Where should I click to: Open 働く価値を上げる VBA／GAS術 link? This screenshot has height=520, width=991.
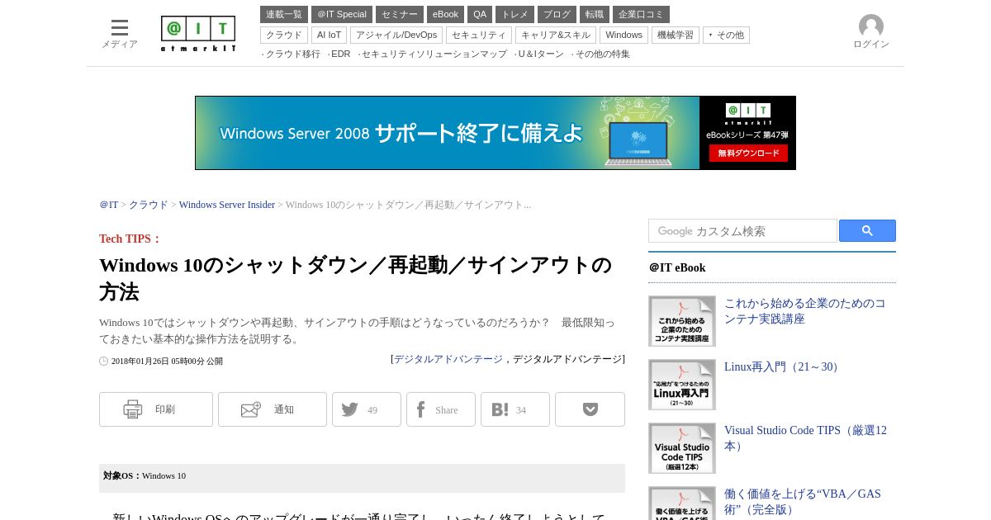(803, 502)
